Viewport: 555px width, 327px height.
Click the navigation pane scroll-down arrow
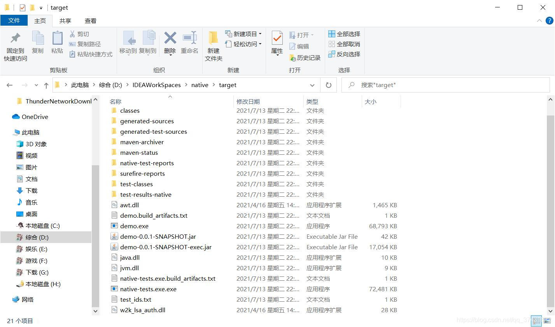(x=95, y=311)
